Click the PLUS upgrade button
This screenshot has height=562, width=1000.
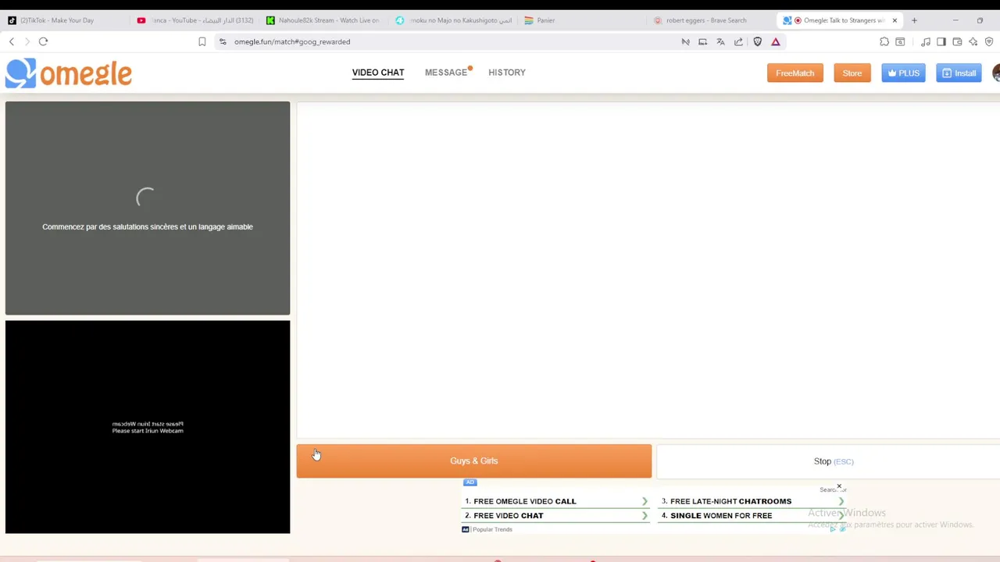pos(903,73)
